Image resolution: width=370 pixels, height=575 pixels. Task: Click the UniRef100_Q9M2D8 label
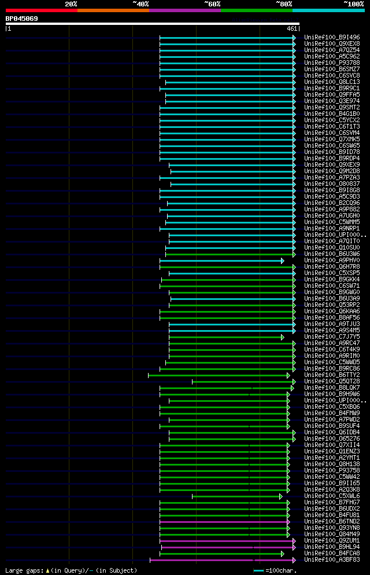coord(332,171)
